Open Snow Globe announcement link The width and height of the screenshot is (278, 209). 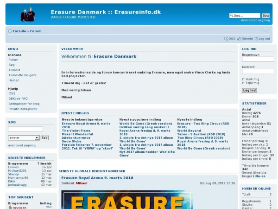click(72, 141)
